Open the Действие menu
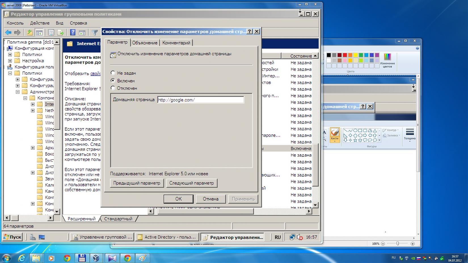Image resolution: width=468 pixels, height=263 pixels. [40, 23]
